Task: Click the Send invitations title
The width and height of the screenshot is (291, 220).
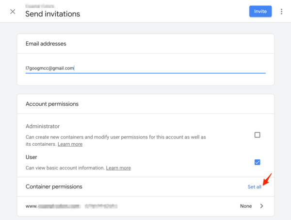Action: point(52,14)
